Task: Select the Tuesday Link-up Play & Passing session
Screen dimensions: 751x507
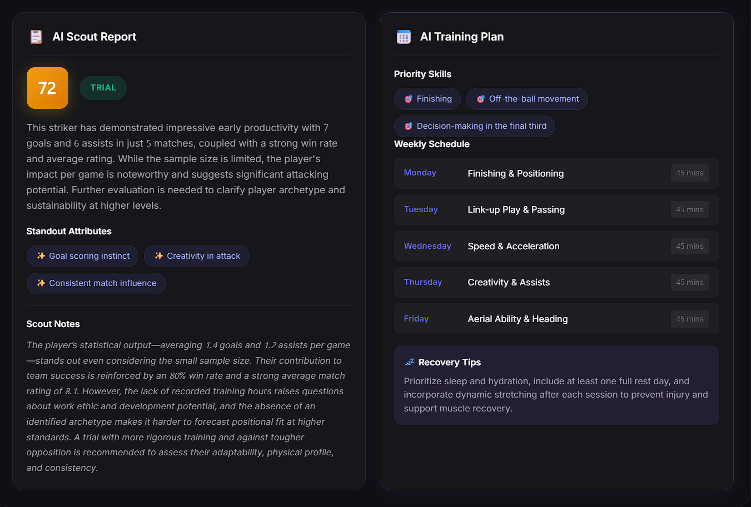Action: pyautogui.click(x=556, y=209)
